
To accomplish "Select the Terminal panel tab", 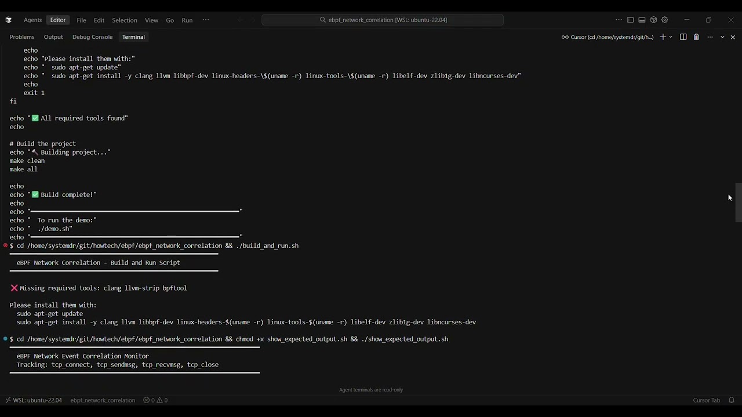I will point(133,37).
